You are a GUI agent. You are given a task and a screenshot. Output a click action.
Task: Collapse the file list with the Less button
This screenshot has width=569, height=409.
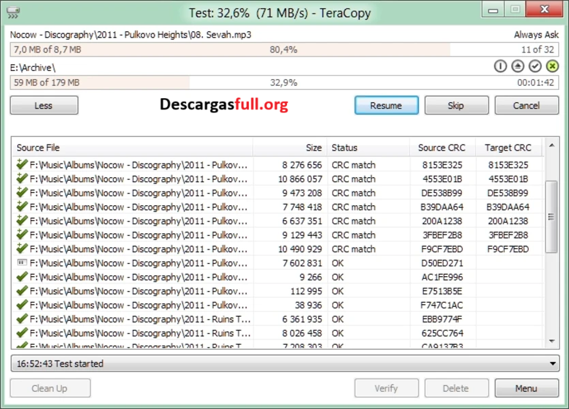point(44,105)
